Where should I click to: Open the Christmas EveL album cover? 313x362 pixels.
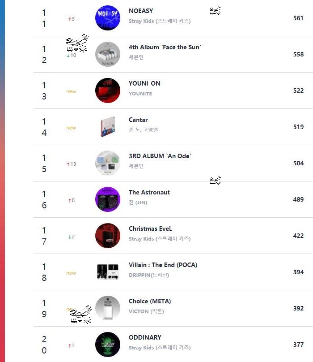pos(108,236)
